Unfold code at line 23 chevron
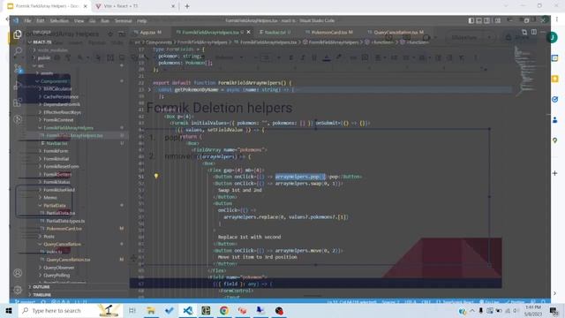Screen dimensions: 565x318 click(x=149, y=90)
